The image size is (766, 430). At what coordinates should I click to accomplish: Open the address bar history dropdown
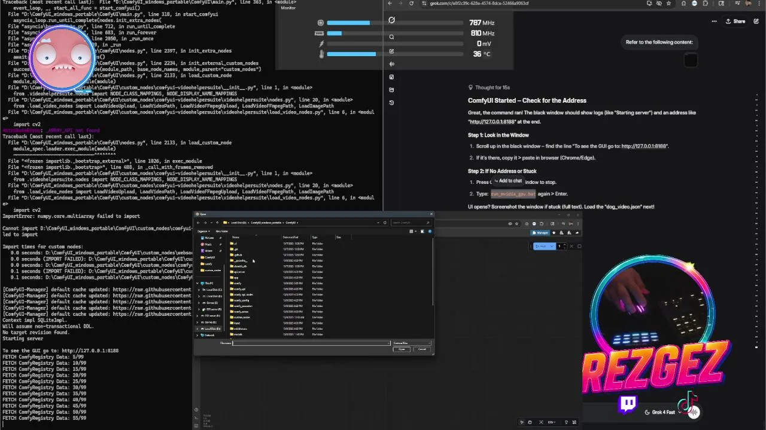(378, 223)
